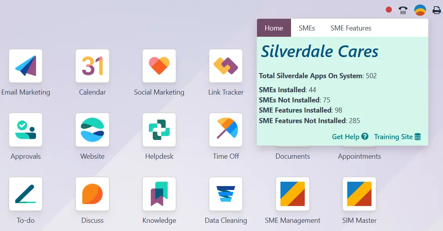
Task: Open the Calendar app icon
Action: coord(92,66)
